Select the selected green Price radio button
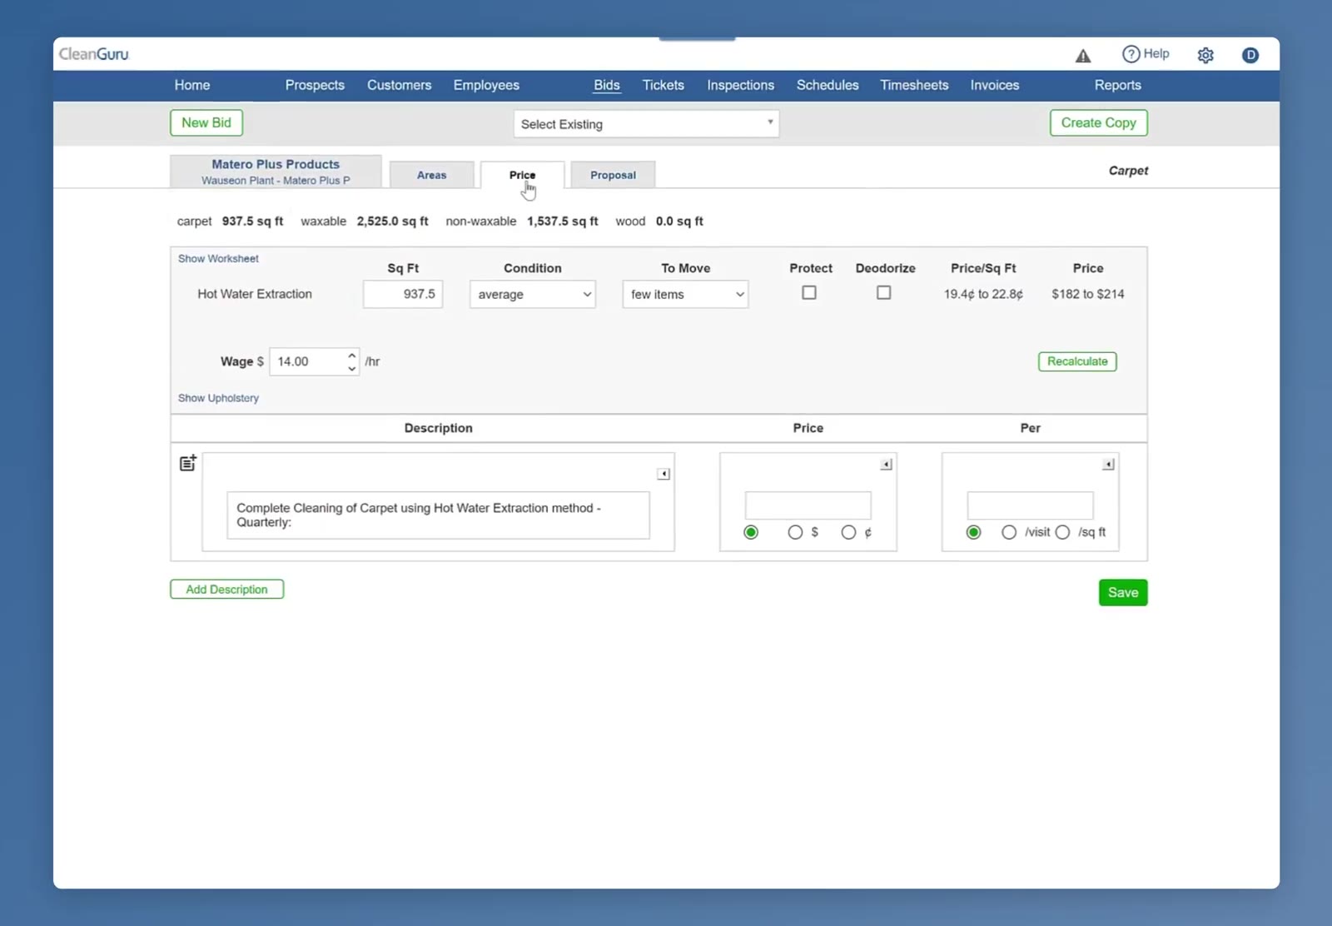 (751, 532)
